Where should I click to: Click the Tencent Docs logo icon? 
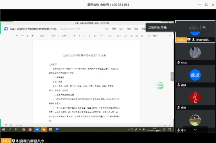point(6,29)
